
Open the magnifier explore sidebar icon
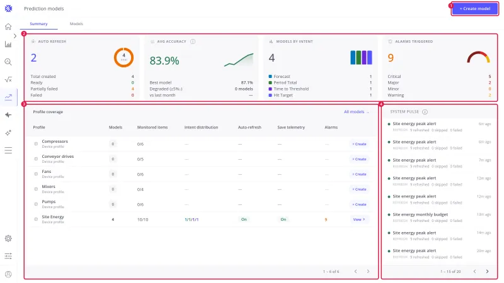point(8,62)
